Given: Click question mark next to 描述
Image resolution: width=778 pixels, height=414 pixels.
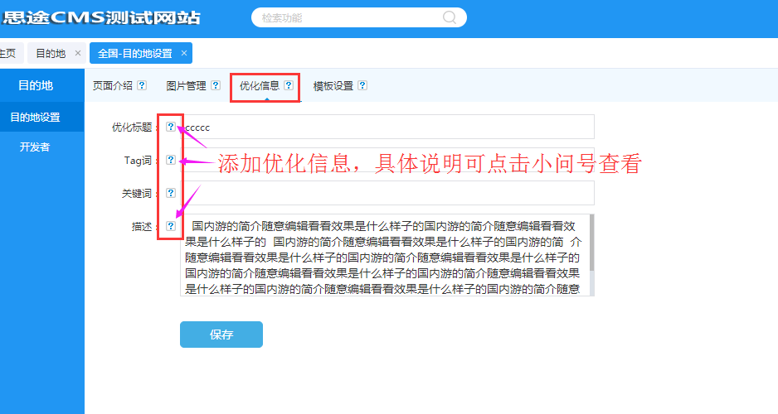Looking at the screenshot, I should click(171, 225).
